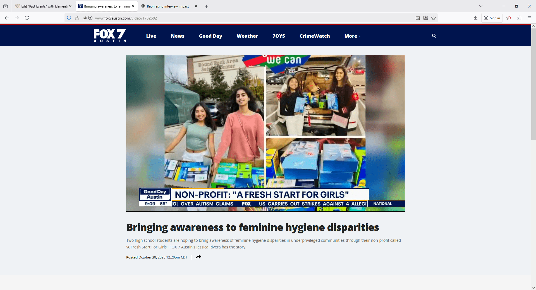The image size is (536, 290).
Task: Open the Firefox hamburger application menu
Action: coord(529,18)
